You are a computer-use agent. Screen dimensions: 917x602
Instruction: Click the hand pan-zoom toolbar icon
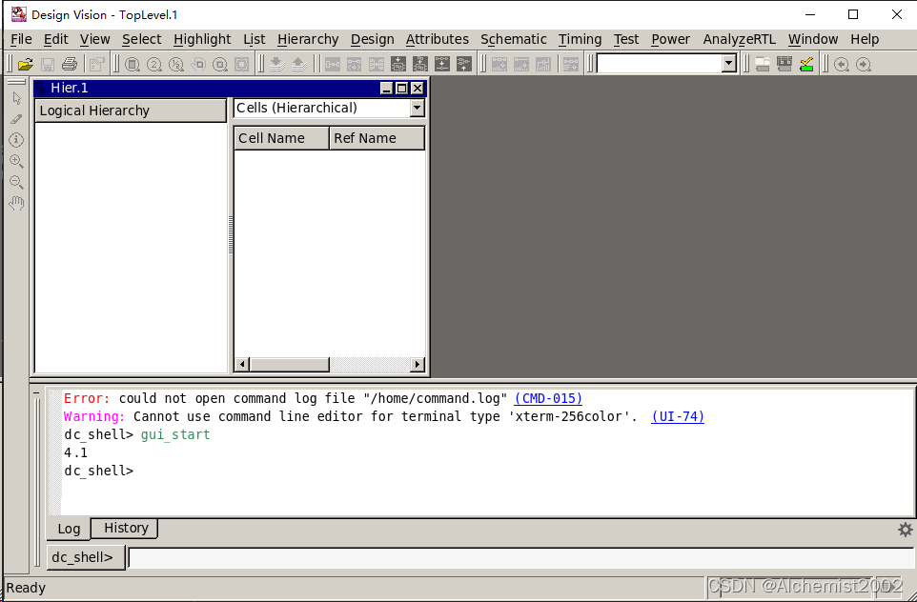tap(198, 64)
